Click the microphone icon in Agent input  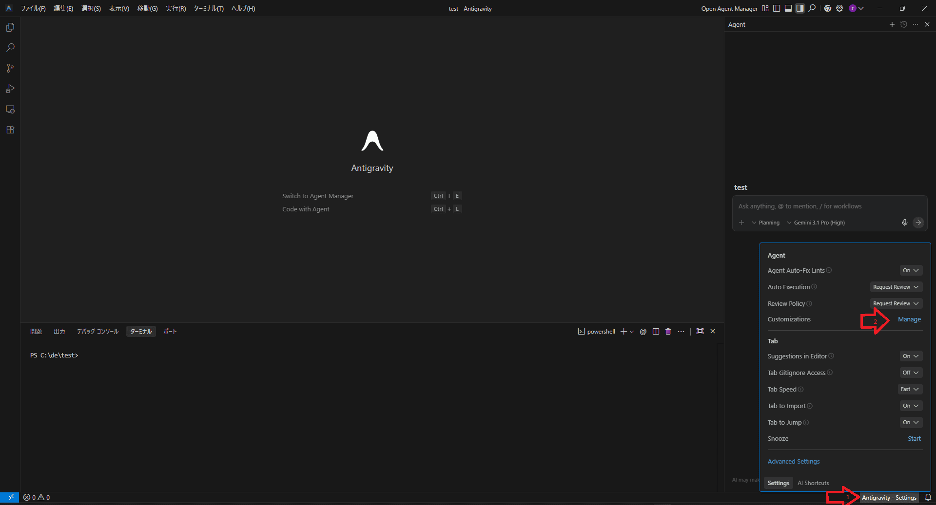click(904, 223)
